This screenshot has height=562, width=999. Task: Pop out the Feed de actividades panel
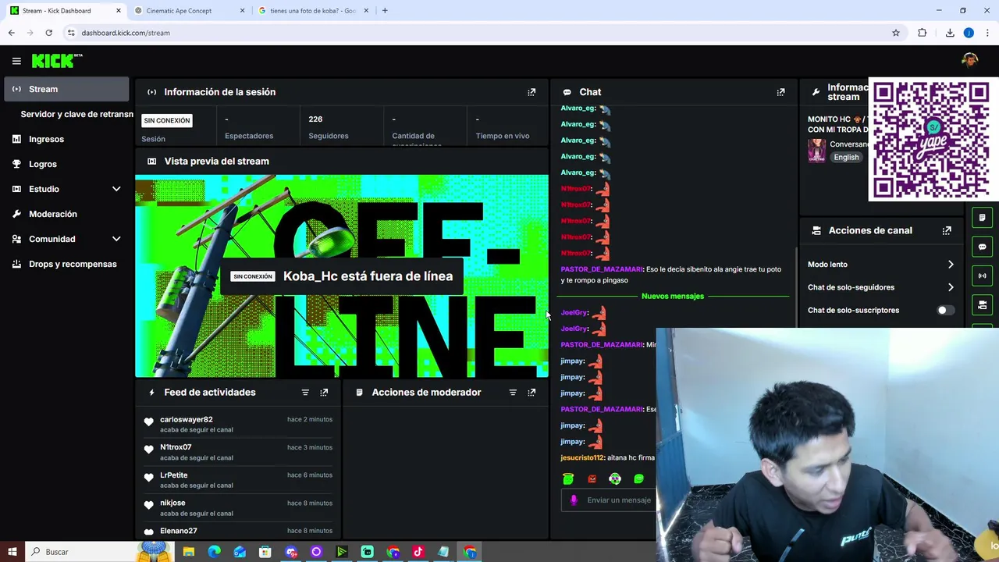pos(324,393)
